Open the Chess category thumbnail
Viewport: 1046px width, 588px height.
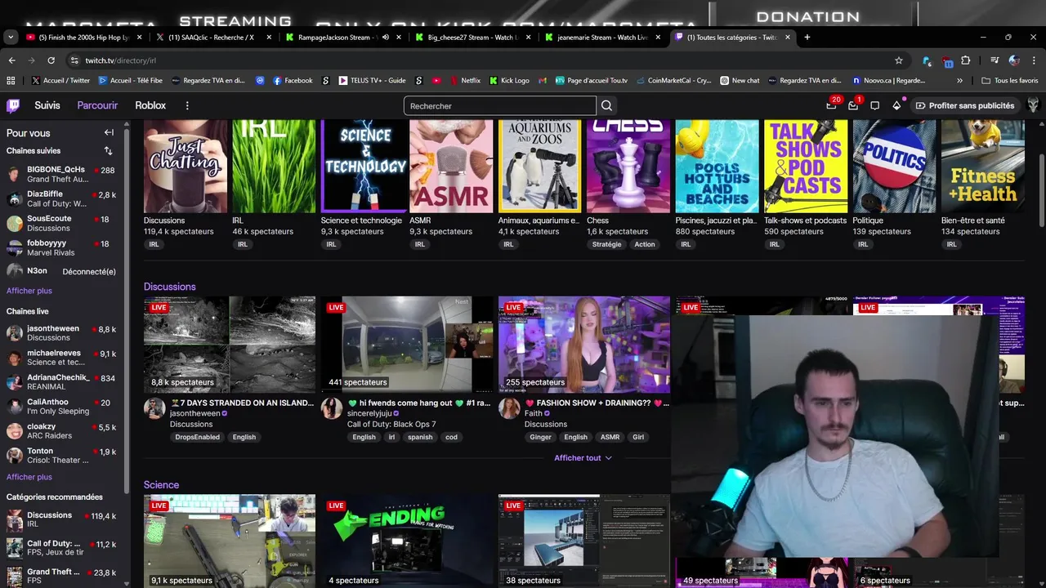[x=628, y=167]
